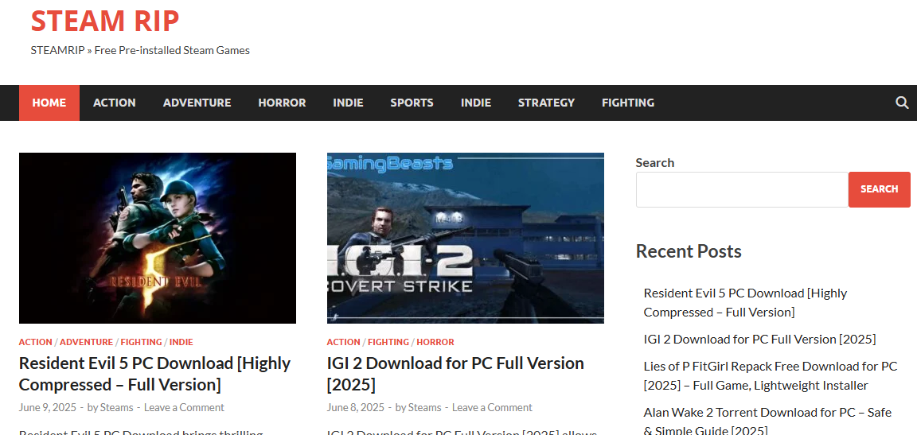Open the search magnifier icon in navbar
The image size is (917, 435).
[x=902, y=103]
